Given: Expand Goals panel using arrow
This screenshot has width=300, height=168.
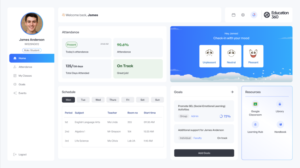Looking at the screenshot, I should [x=232, y=92].
